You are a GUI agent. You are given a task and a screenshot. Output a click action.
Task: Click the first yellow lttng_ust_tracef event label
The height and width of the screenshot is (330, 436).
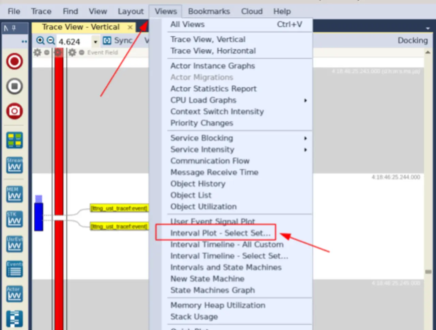(x=119, y=208)
